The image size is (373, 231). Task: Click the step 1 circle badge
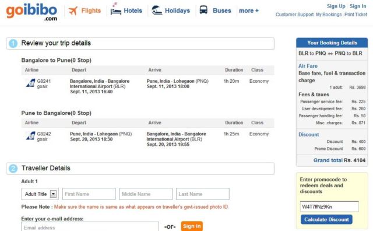coord(13,43)
